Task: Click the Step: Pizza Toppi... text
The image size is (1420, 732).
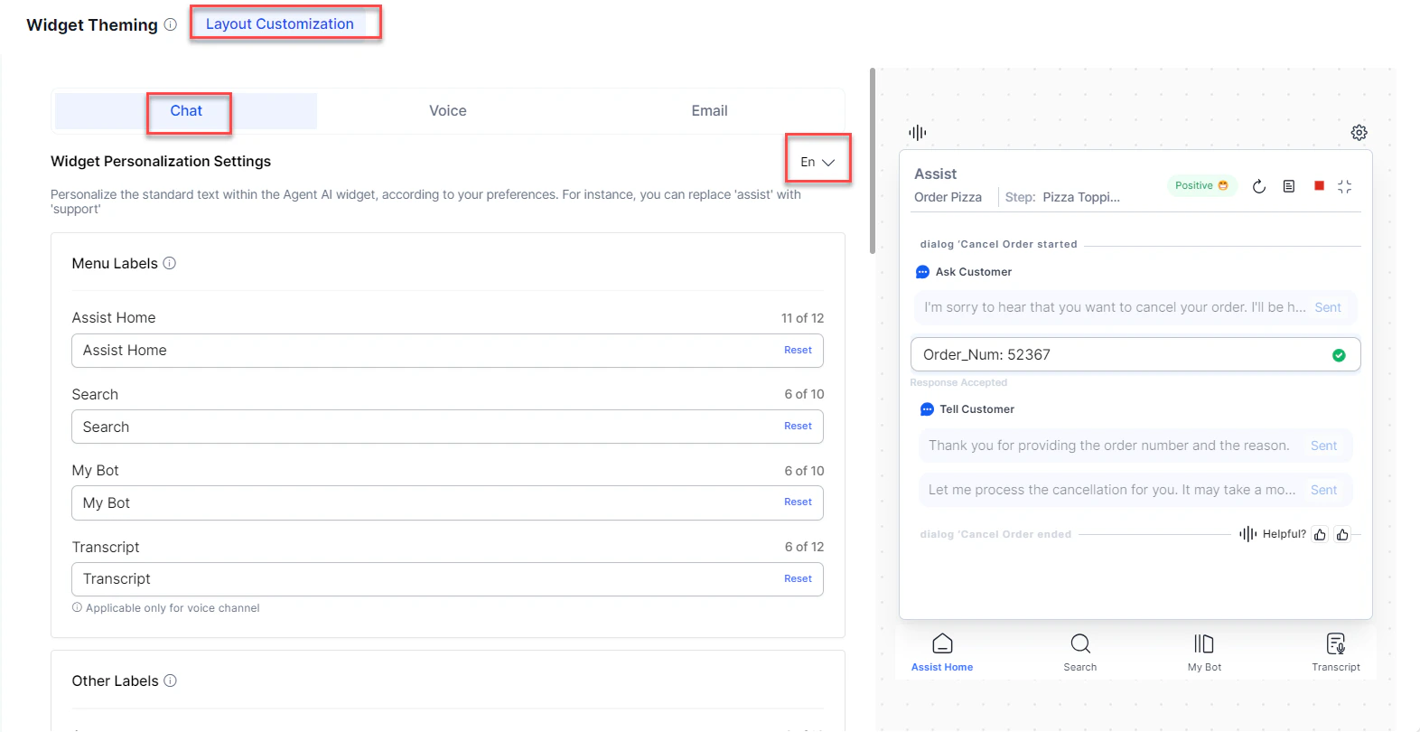Action: [x=1062, y=197]
